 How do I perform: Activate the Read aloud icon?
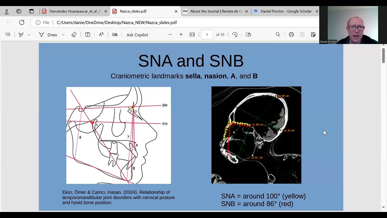(101, 35)
